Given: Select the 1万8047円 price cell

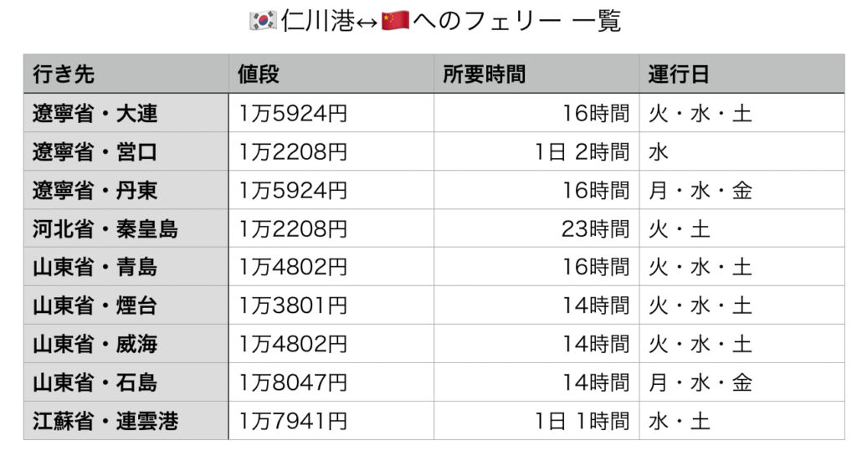Looking at the screenshot, I should coord(331,382).
